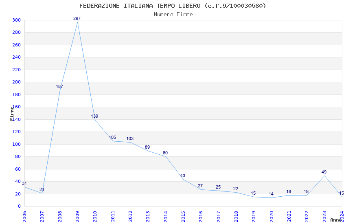The width and height of the screenshot is (346, 224).
Task: Select the data label 80
Action: [165, 153]
